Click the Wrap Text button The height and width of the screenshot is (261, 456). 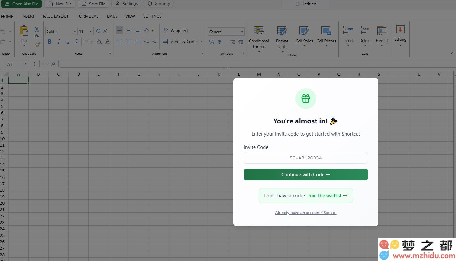[x=175, y=30]
